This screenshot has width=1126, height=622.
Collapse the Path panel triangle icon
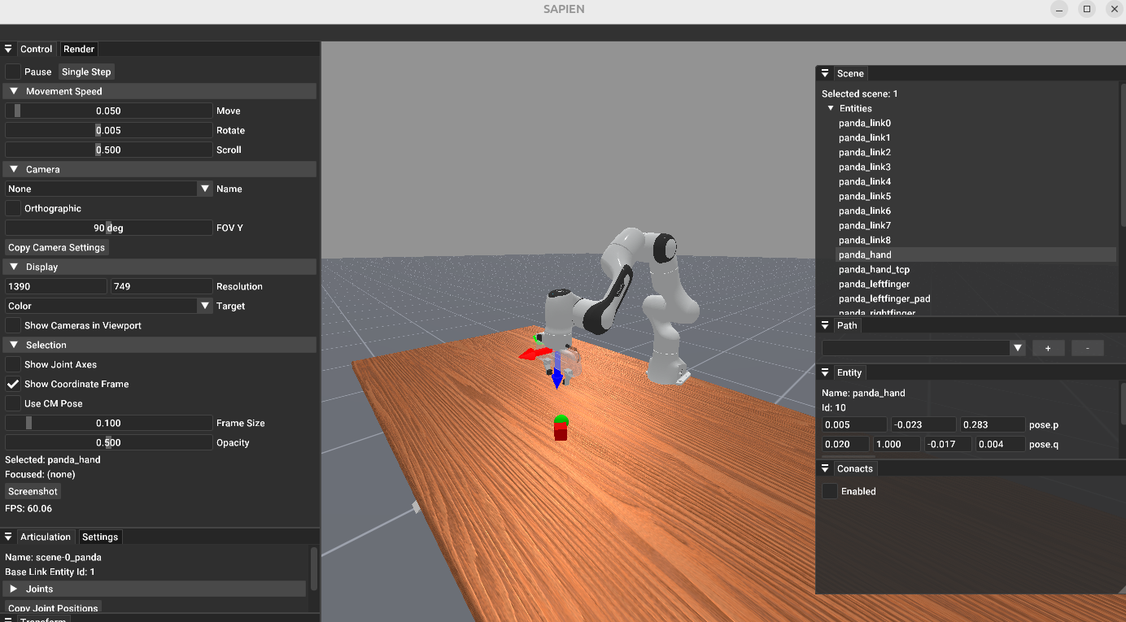[824, 325]
